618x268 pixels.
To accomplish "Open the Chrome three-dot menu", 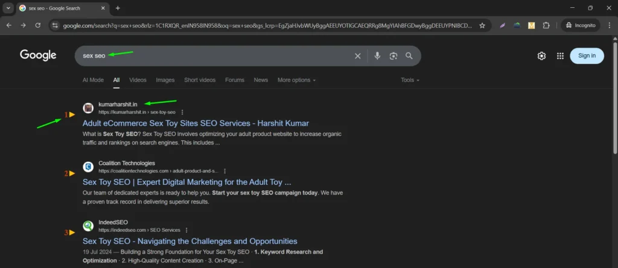I will [x=610, y=25].
